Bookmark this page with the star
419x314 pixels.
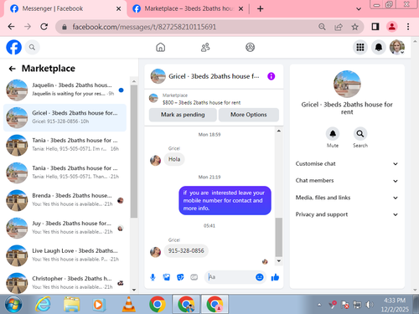354,27
